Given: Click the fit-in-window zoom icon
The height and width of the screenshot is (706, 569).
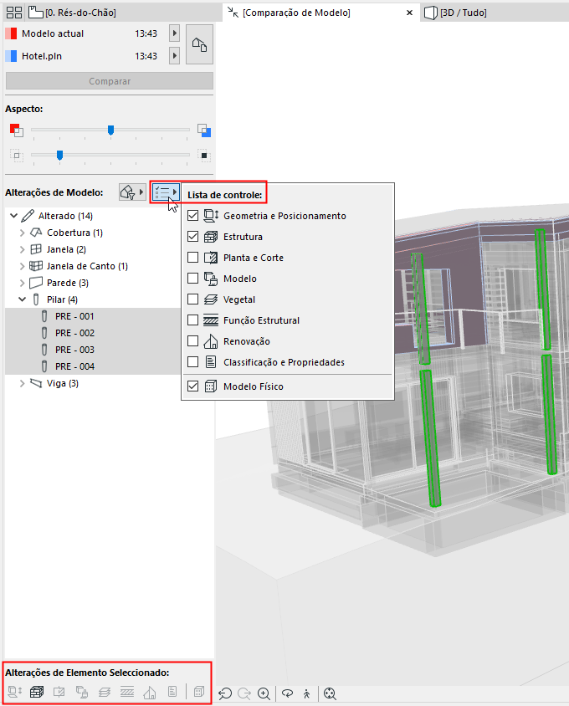Looking at the screenshot, I should pos(330,693).
